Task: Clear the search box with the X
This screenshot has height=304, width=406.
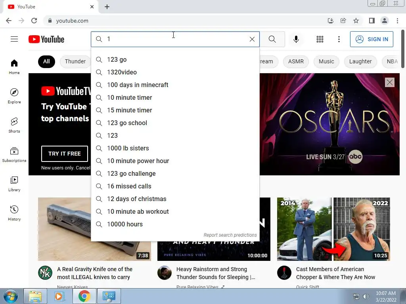Action: tap(252, 39)
